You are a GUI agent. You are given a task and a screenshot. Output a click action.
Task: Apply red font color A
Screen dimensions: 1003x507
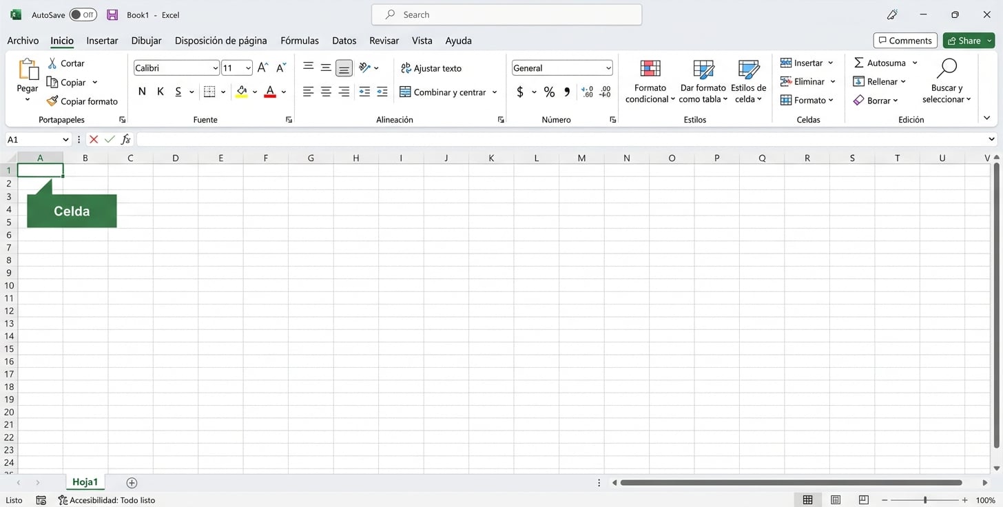(x=270, y=92)
